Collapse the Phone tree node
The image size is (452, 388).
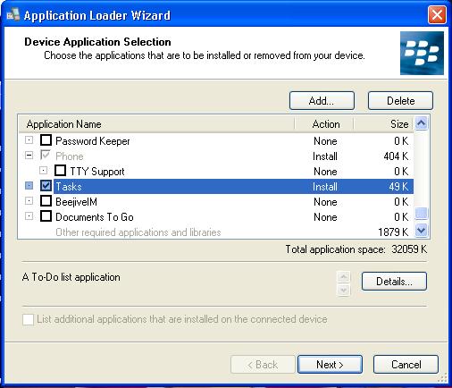point(29,155)
